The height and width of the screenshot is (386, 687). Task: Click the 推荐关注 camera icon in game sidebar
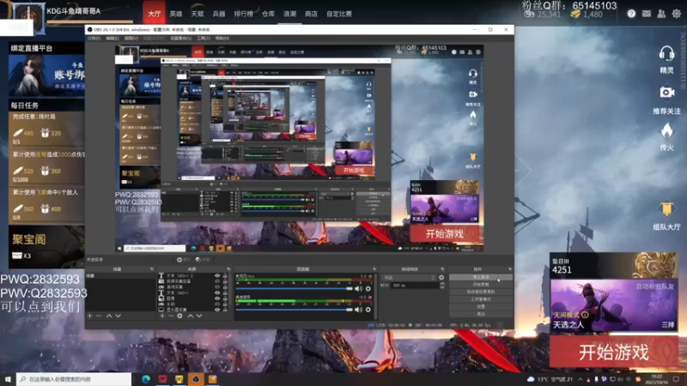(667, 93)
